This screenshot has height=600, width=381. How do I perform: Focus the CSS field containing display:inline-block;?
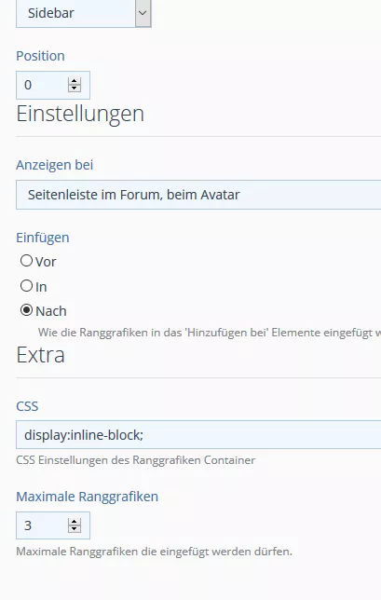click(198, 435)
